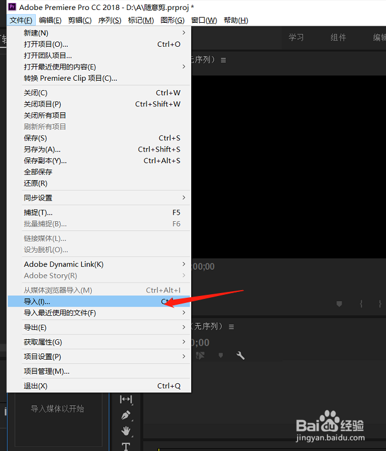386x451 pixels.
Task: Switch to the 学习 workspace tab
Action: (296, 37)
